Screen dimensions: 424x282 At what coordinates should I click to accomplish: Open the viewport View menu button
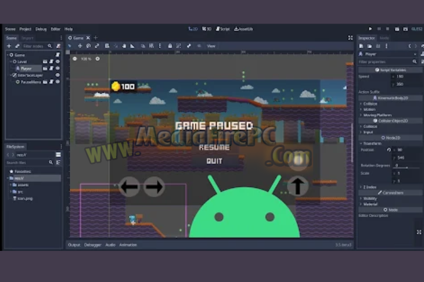click(211, 46)
